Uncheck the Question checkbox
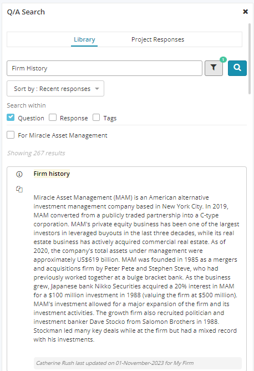Viewport: 254px width, 371px height. click(11, 118)
